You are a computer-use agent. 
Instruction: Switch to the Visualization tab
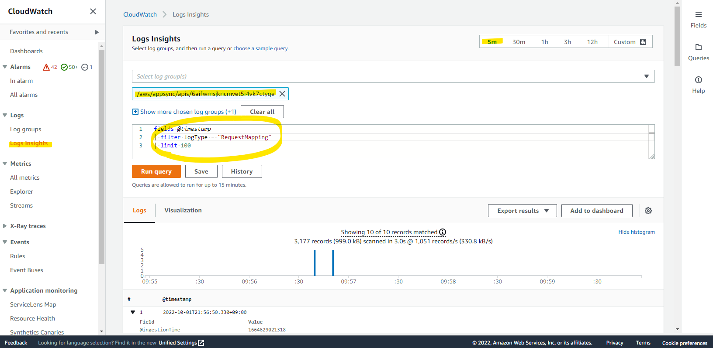[x=183, y=210]
